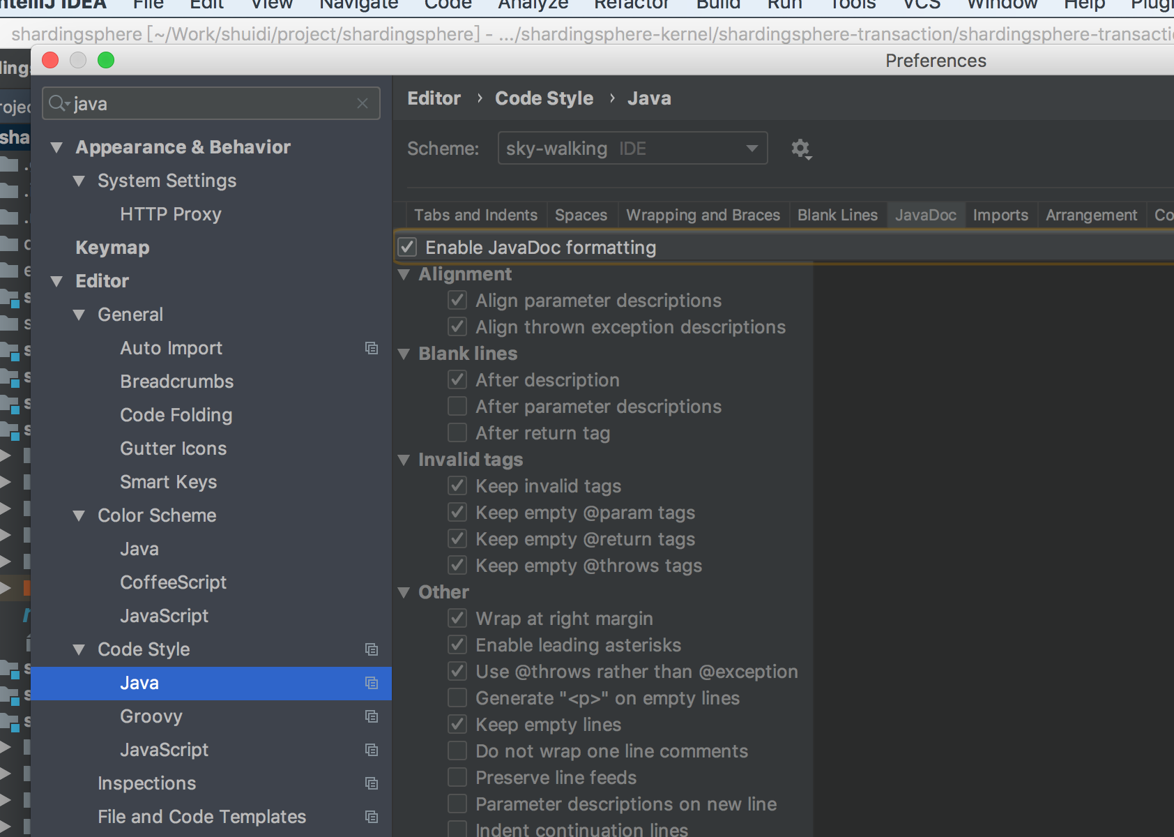Viewport: 1174px width, 837px height.
Task: Enable After parameter descriptions blank line
Action: click(457, 407)
